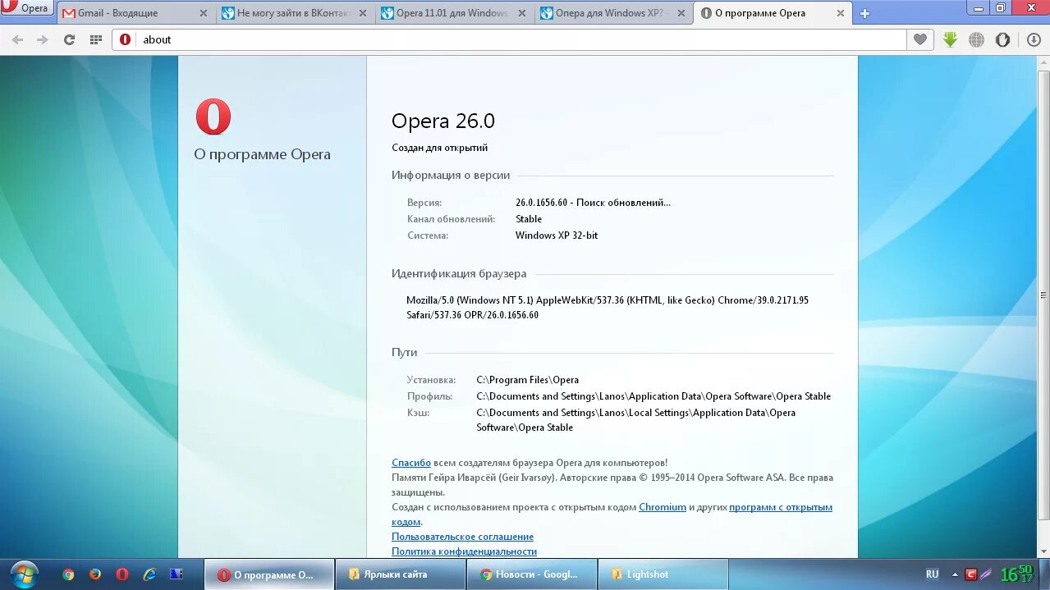This screenshot has height=590, width=1050.
Task: Open программ с открытым кодом link
Action: (781, 507)
